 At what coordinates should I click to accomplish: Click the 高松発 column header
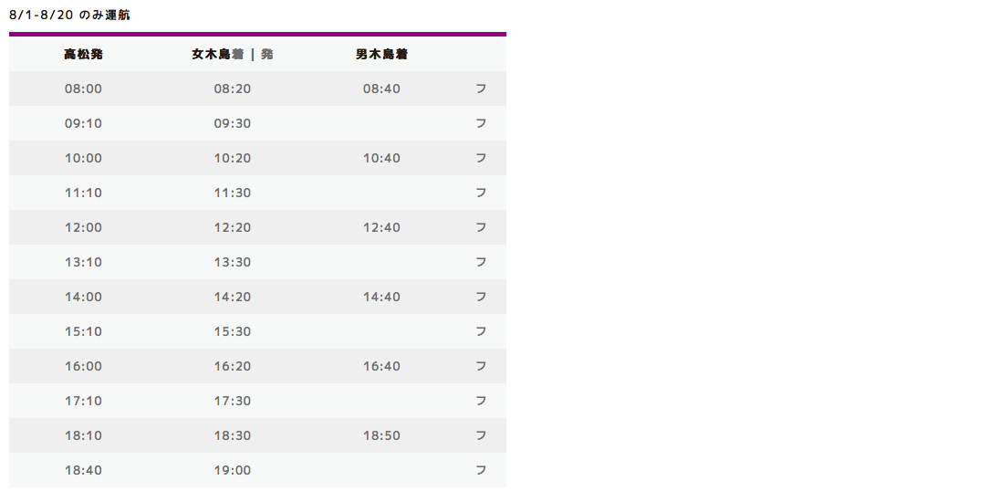(x=83, y=54)
